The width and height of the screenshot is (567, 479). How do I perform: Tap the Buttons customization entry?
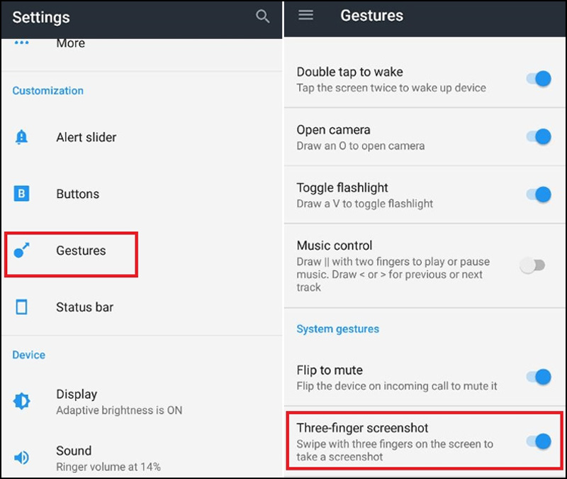[78, 194]
